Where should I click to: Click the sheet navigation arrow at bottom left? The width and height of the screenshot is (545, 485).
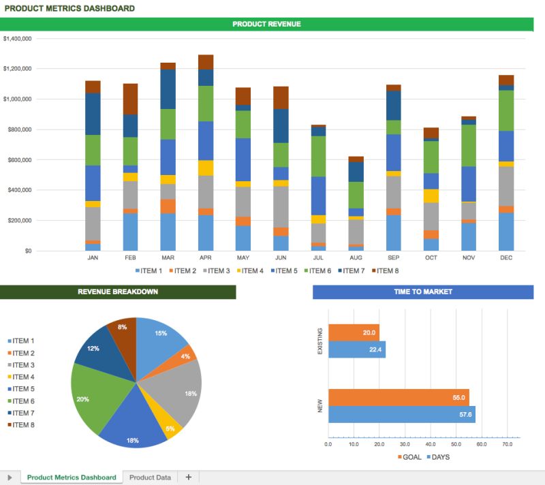(x=8, y=477)
